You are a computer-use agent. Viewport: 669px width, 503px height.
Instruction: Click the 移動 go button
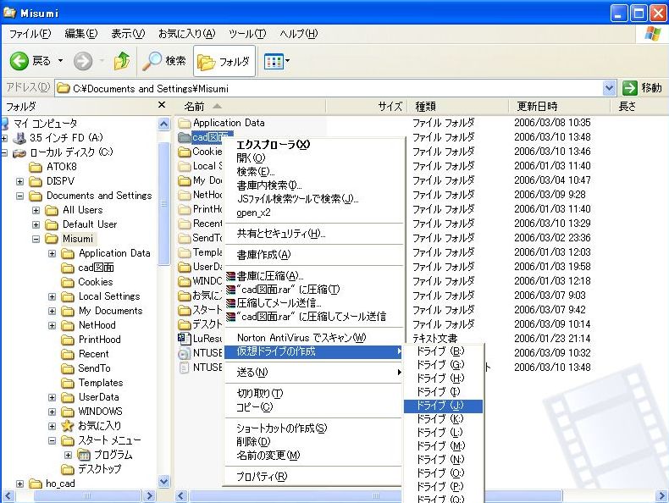643,88
